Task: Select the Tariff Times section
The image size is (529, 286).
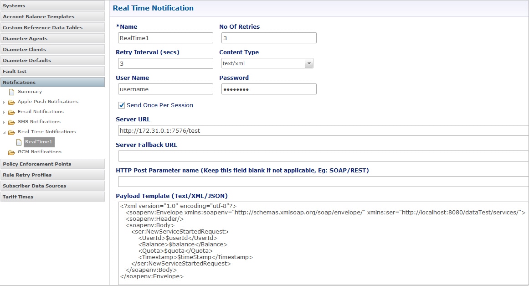Action: click(x=52, y=197)
